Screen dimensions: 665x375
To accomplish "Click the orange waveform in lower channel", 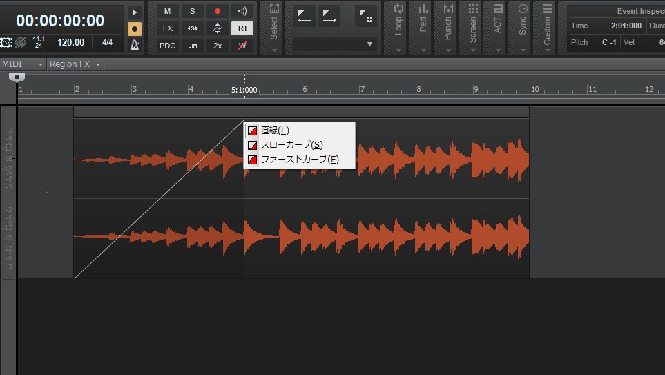I will pyautogui.click(x=301, y=237).
